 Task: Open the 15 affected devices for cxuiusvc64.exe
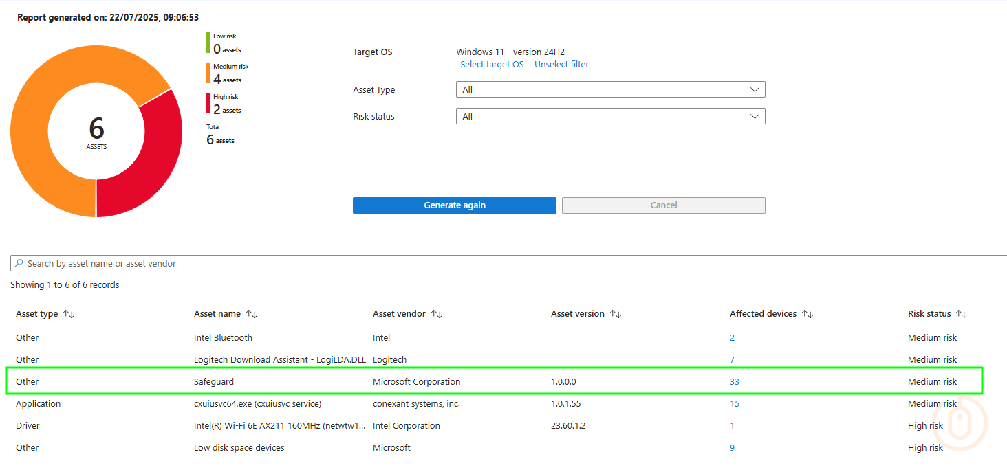[734, 404]
